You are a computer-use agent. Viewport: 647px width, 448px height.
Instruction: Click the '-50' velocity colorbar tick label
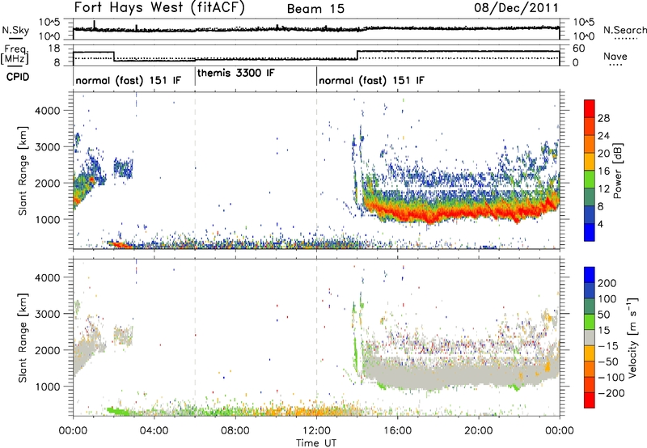[x=609, y=361]
